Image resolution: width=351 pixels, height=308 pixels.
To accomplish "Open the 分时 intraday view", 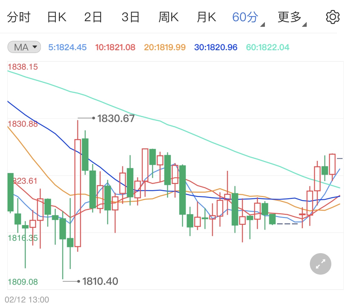I will (19, 17).
